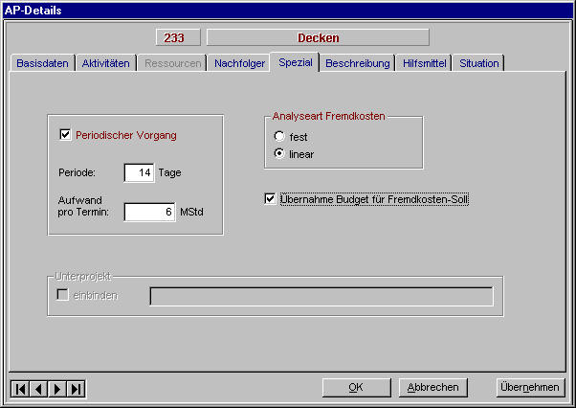The width and height of the screenshot is (576, 408).
Task: Click the Abbrechen button
Action: click(x=433, y=387)
